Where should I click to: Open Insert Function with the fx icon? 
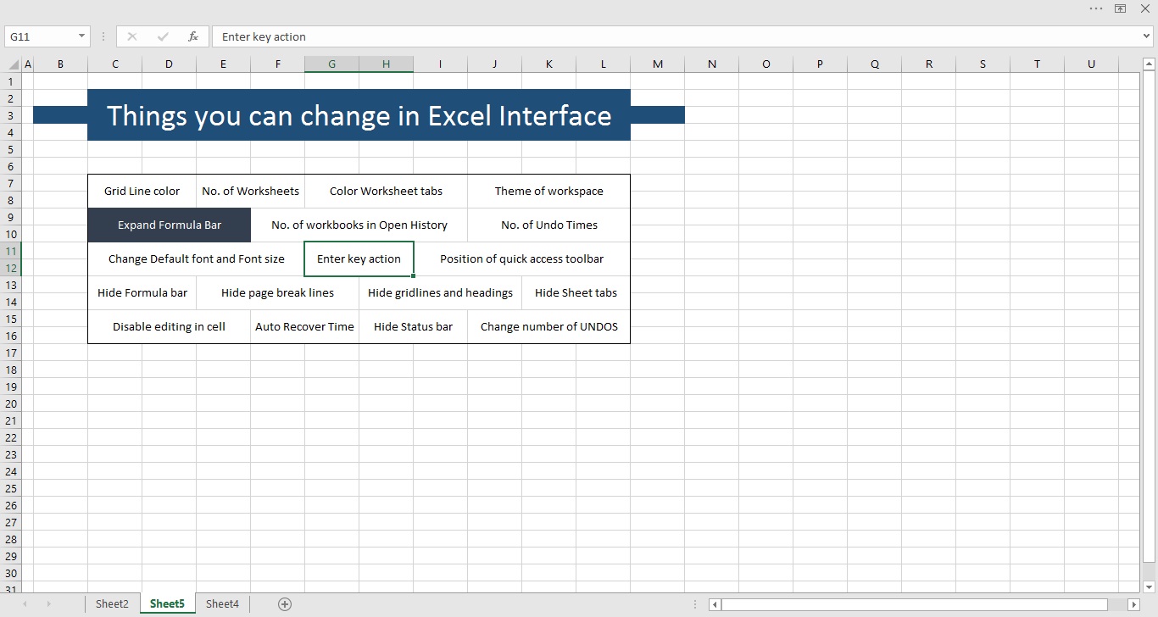(193, 36)
